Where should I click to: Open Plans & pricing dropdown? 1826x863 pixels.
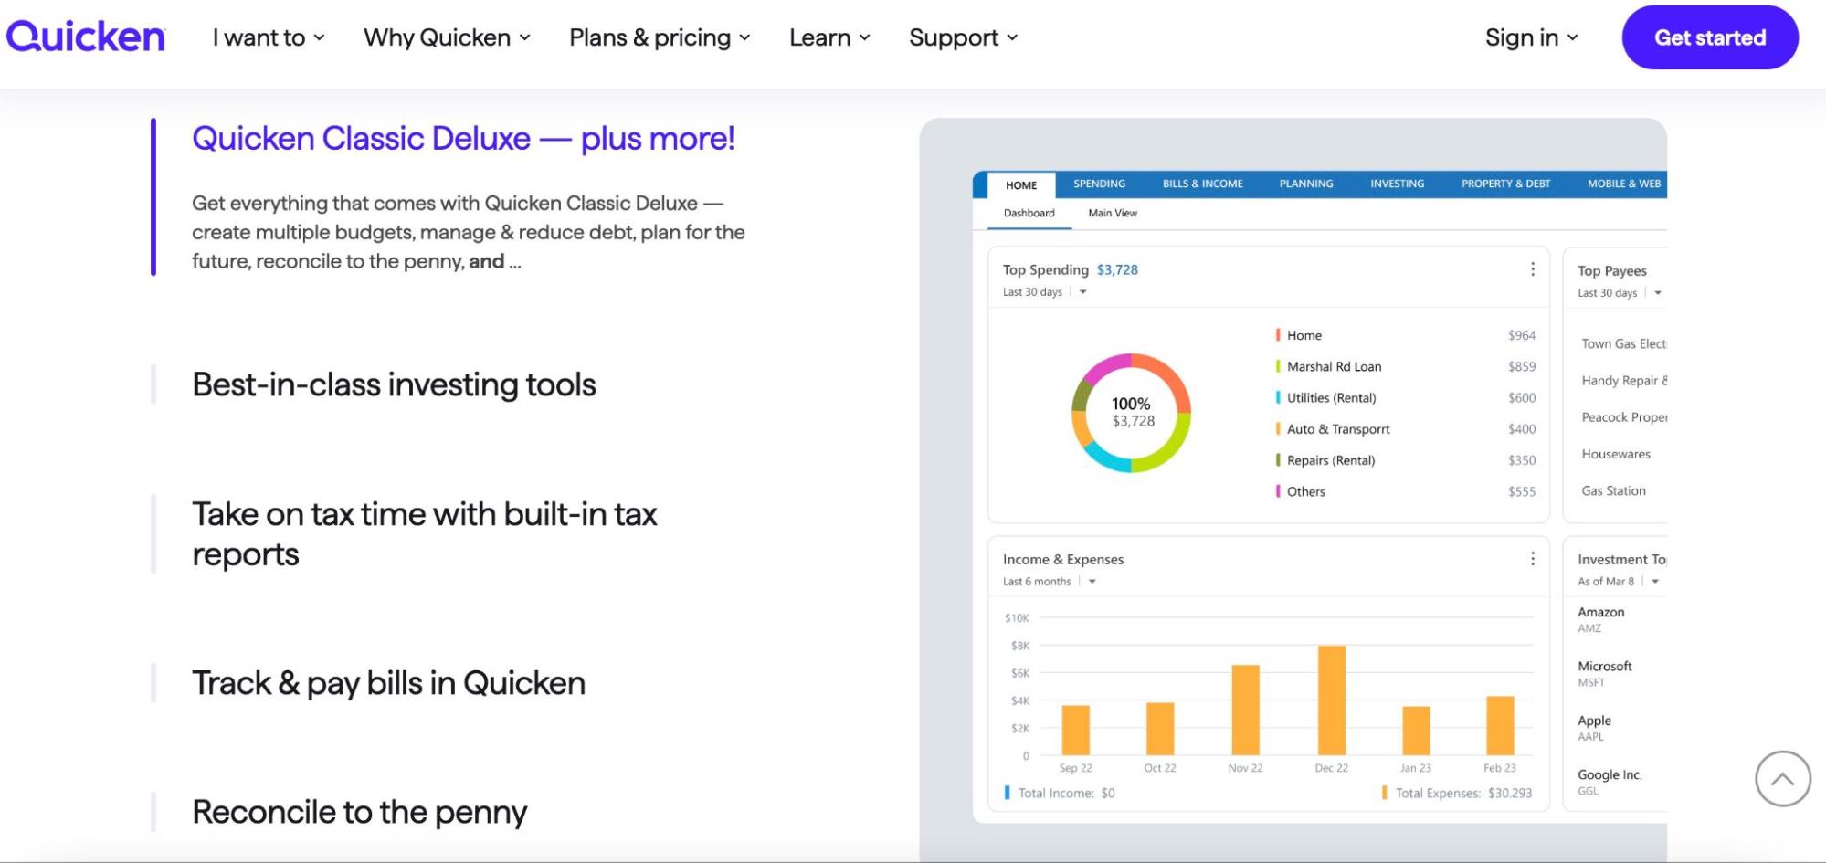click(x=660, y=37)
